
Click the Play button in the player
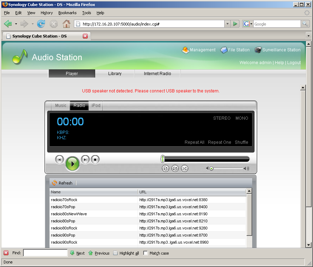[73, 164]
